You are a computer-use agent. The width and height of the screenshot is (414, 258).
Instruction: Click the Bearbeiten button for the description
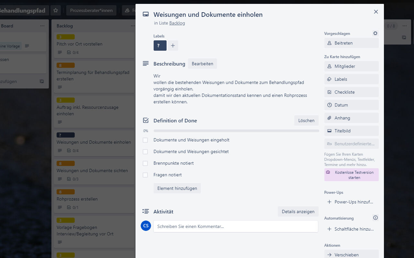coord(202,64)
